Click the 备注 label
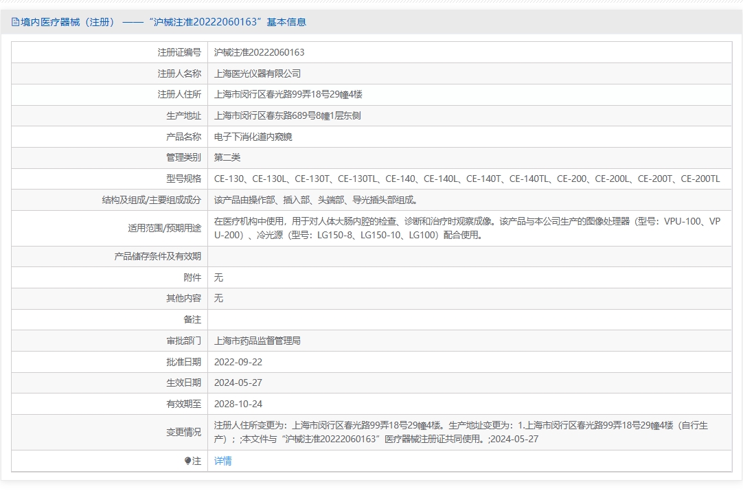 pyautogui.click(x=192, y=319)
